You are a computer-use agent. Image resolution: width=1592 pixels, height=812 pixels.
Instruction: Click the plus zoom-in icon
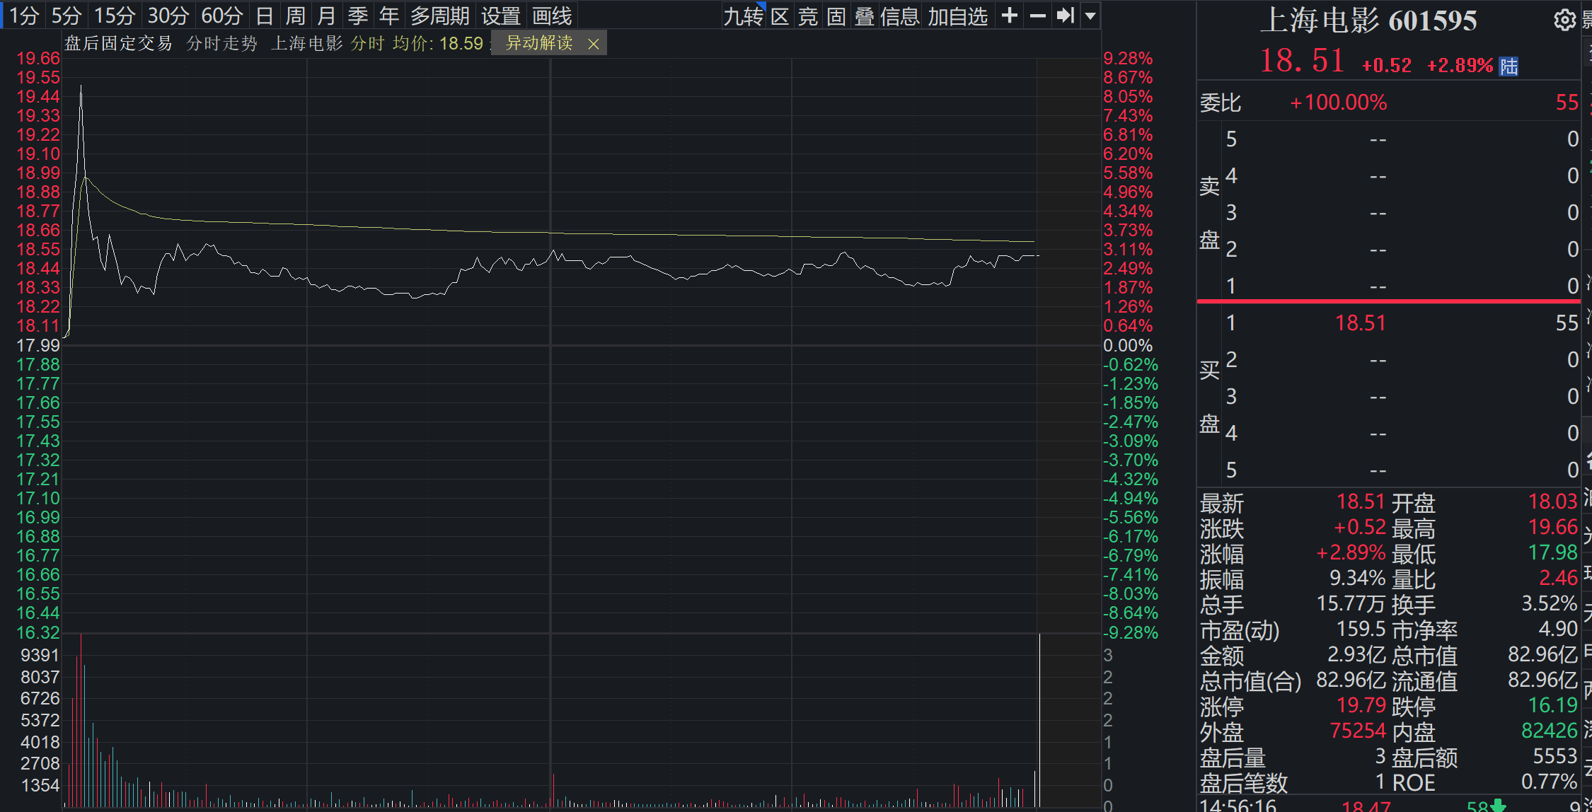[x=1010, y=16]
